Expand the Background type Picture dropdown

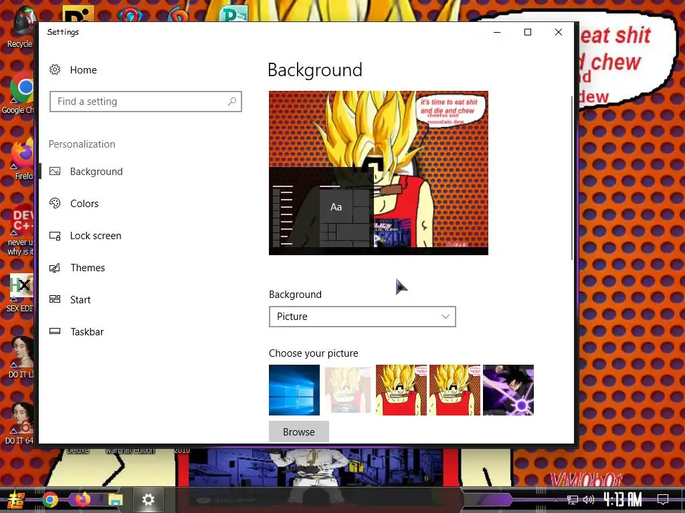[362, 317]
